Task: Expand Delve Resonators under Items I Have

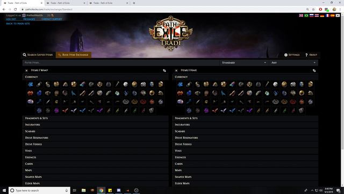Action: tap(245, 138)
